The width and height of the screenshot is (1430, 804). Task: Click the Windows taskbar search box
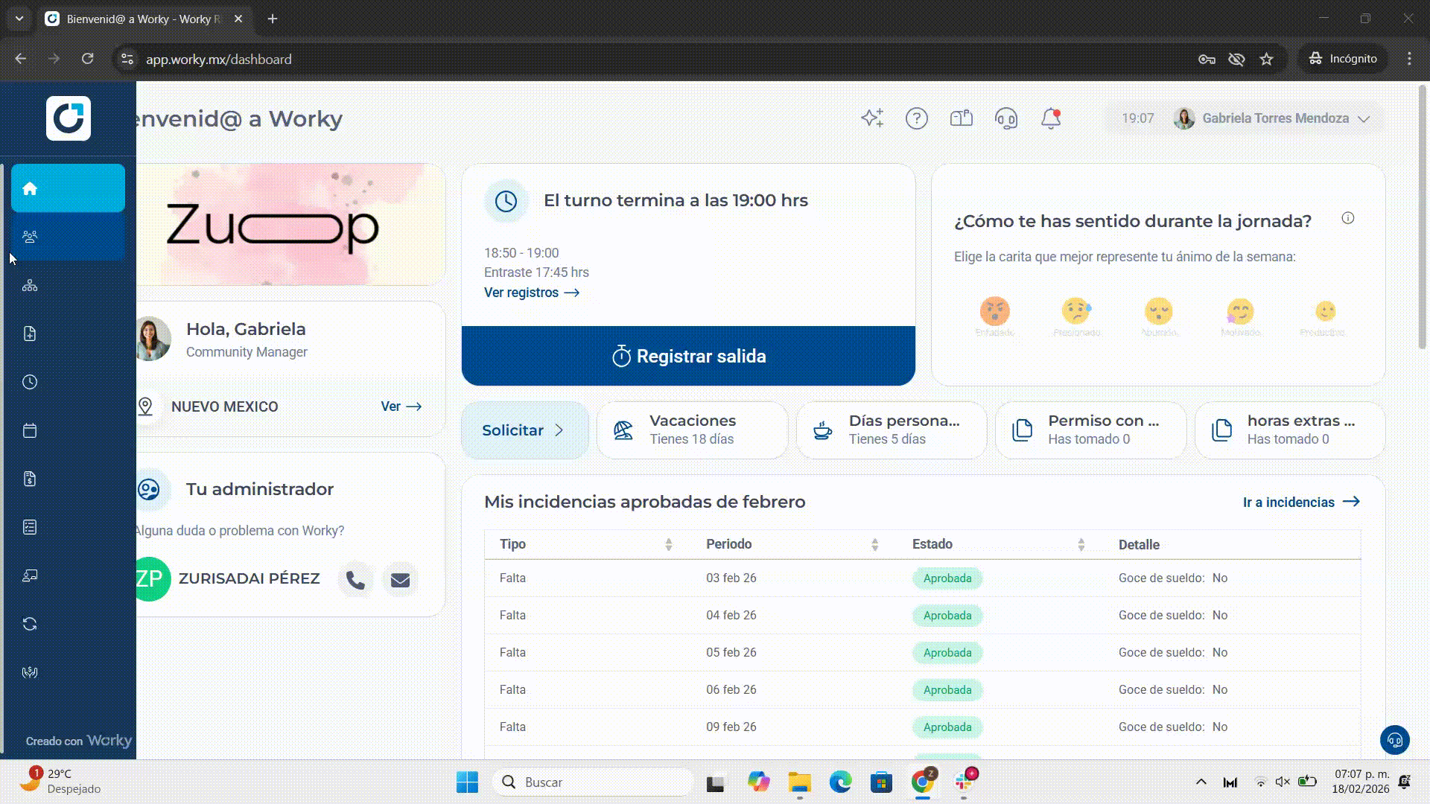(x=594, y=782)
